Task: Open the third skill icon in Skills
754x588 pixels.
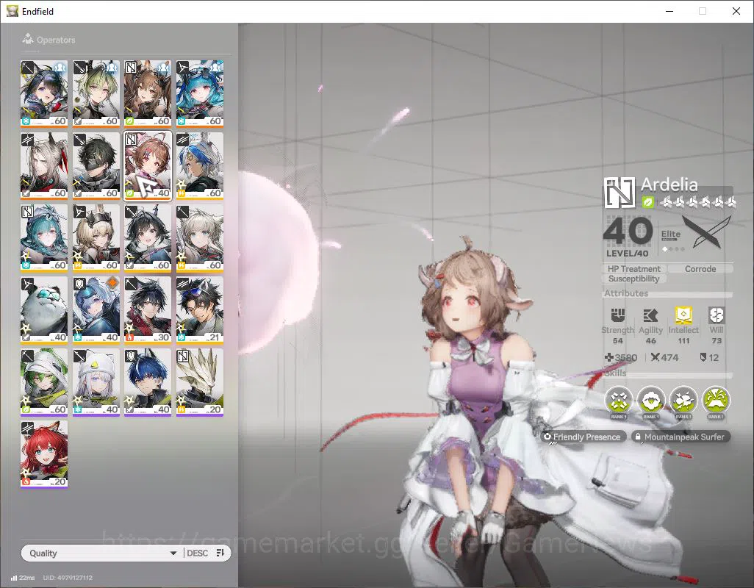Action: (x=683, y=400)
